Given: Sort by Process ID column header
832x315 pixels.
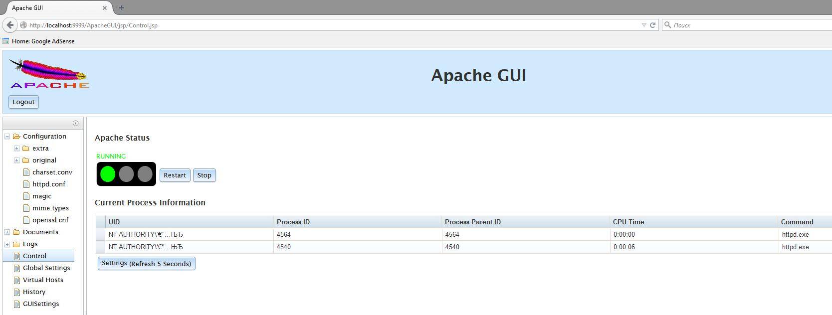Looking at the screenshot, I should click(357, 222).
